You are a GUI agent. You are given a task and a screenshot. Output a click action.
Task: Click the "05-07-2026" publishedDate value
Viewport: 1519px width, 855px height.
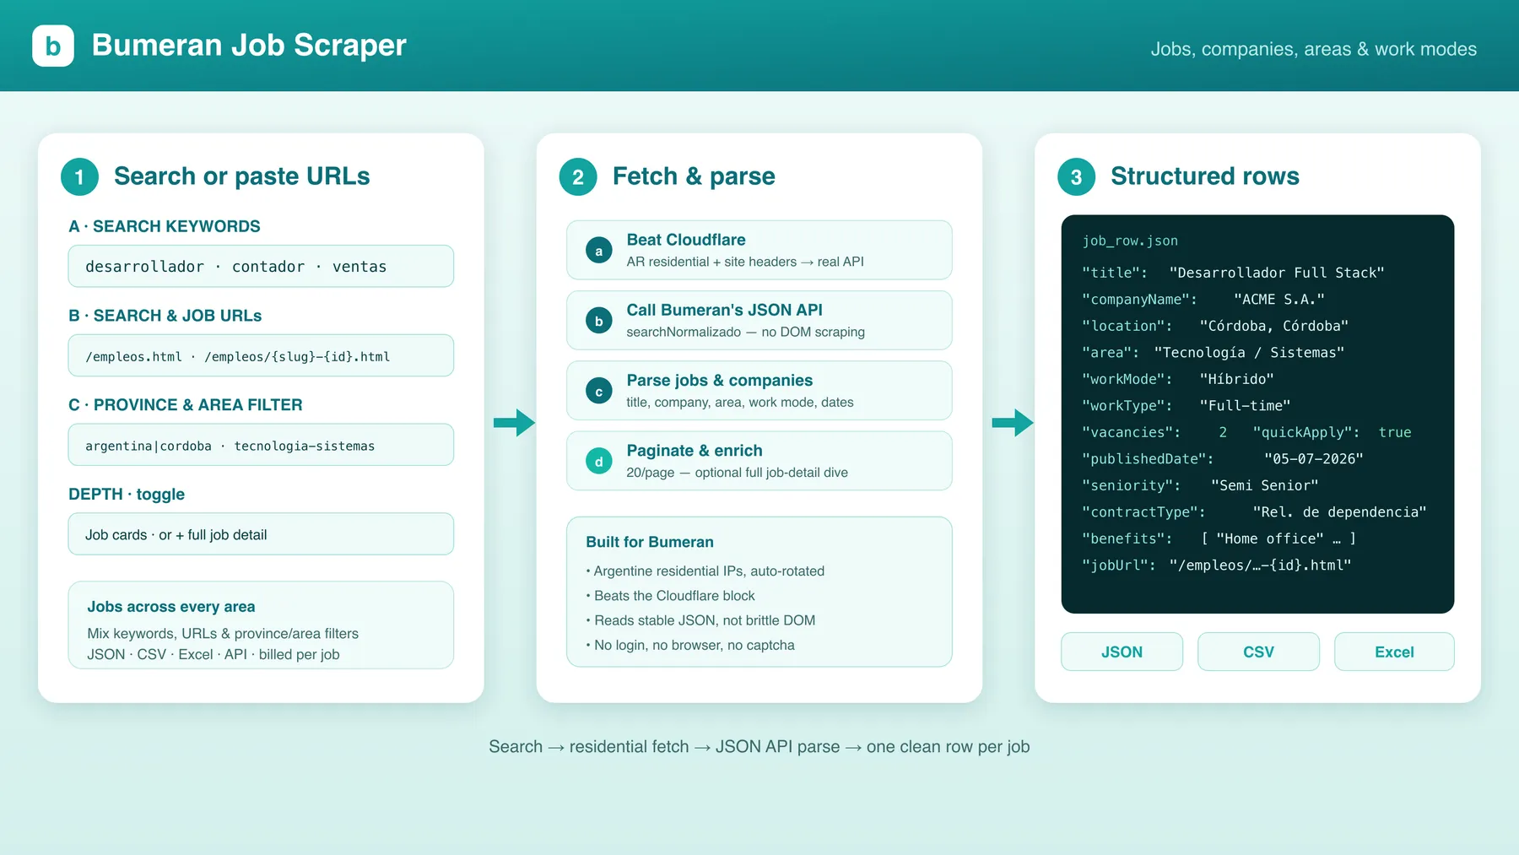coord(1314,459)
